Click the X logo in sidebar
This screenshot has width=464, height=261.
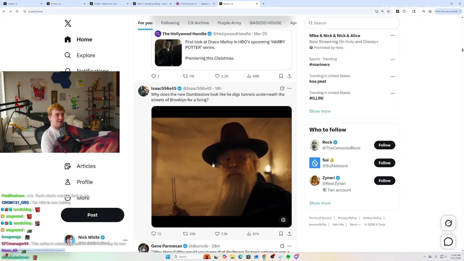pos(68,24)
